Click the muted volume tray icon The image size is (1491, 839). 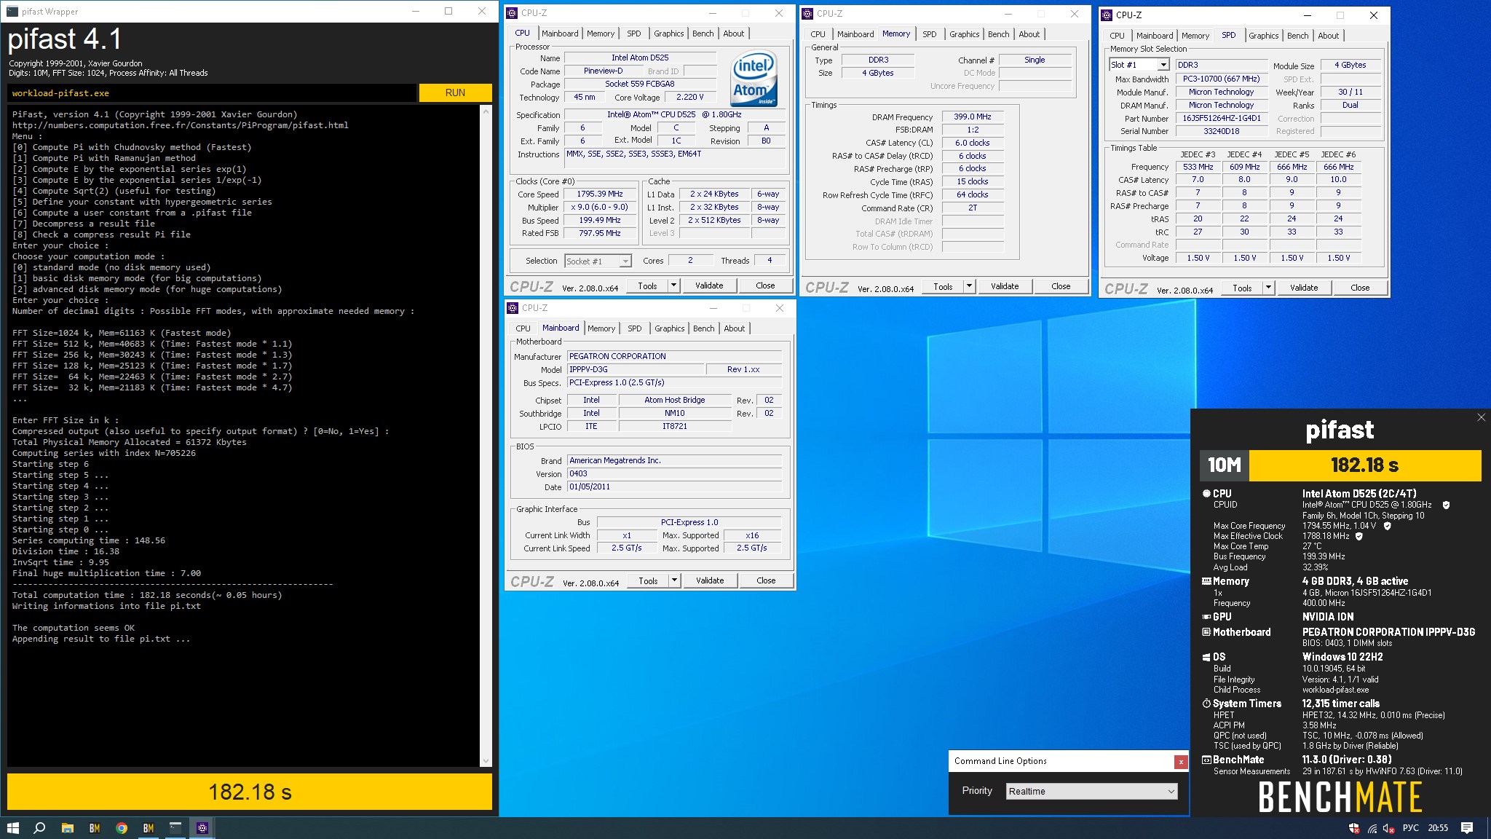[x=1388, y=828]
